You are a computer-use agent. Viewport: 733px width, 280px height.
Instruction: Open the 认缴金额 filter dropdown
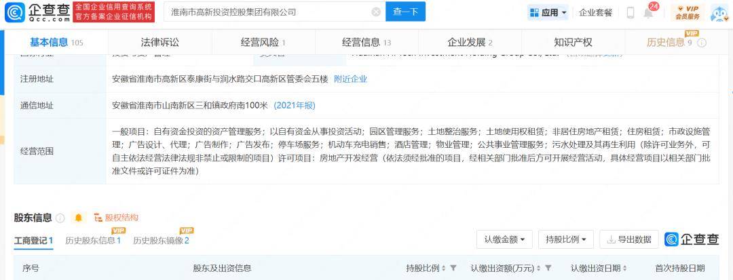click(504, 239)
